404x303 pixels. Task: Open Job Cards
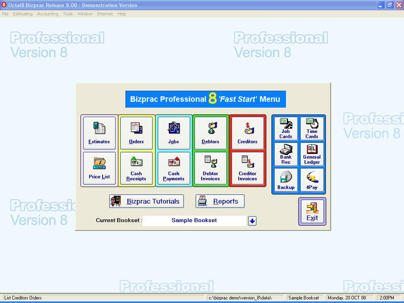click(x=286, y=128)
